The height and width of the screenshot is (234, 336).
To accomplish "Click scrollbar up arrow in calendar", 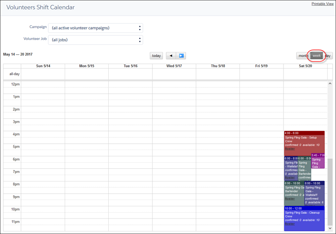I will tap(330, 84).
